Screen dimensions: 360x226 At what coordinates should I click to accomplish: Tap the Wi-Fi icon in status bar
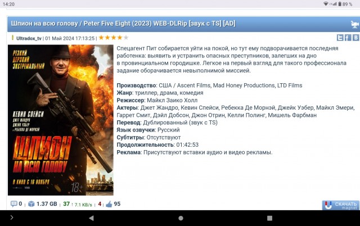coord(326,4)
